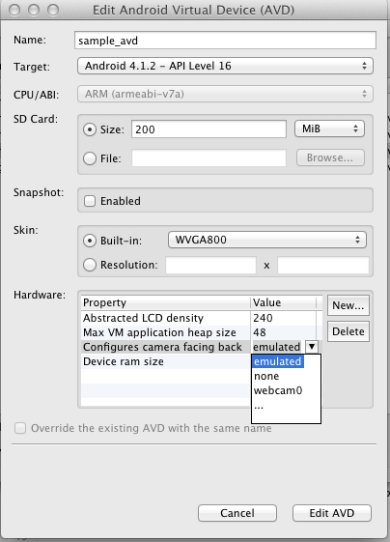Click the Resolution height field
390x542 pixels.
323,265
